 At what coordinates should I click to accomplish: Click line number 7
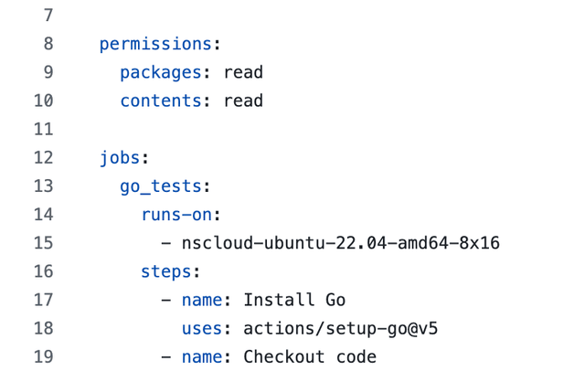point(48,16)
